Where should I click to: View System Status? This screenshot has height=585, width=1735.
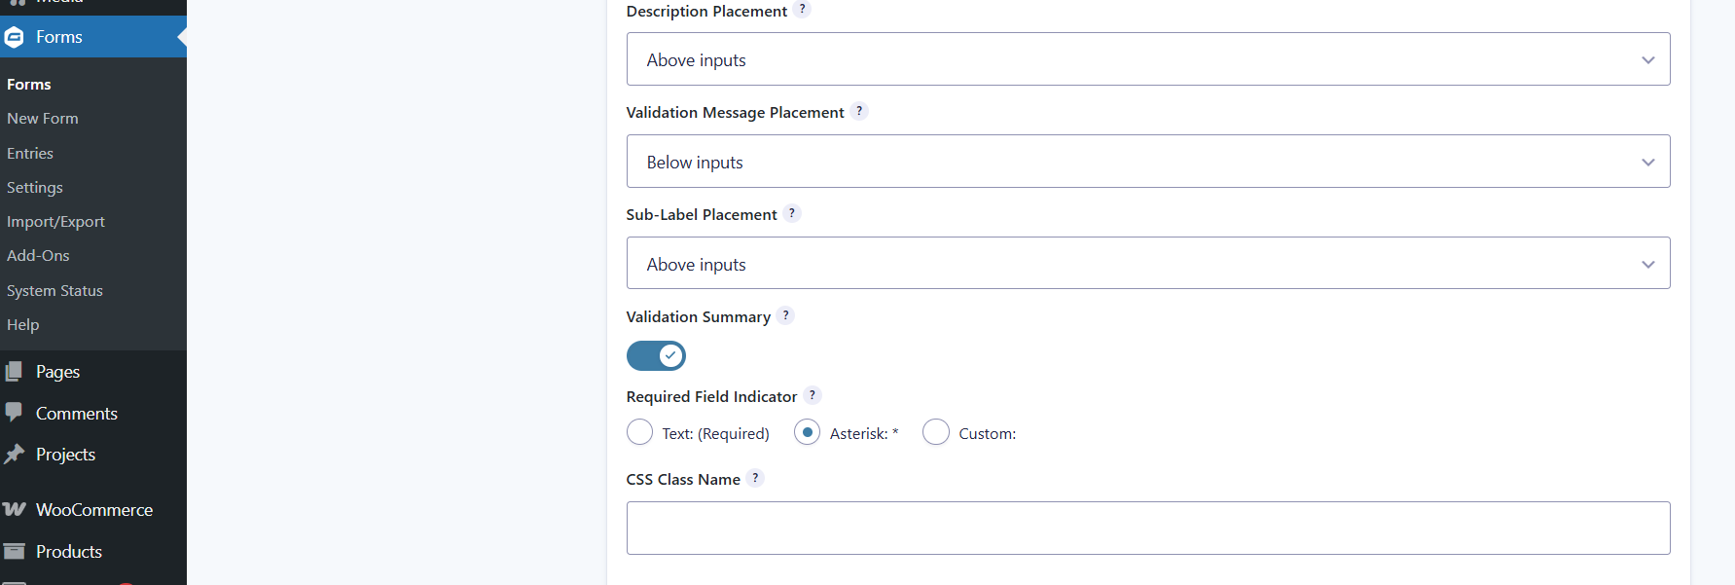click(54, 290)
